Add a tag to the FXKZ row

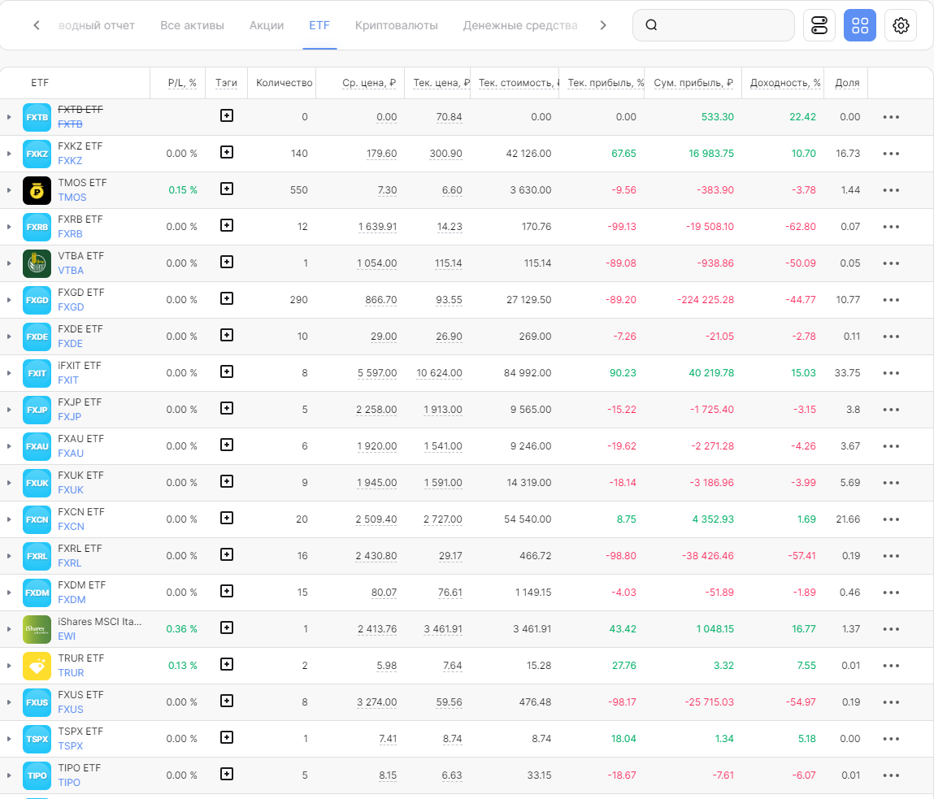[226, 152]
